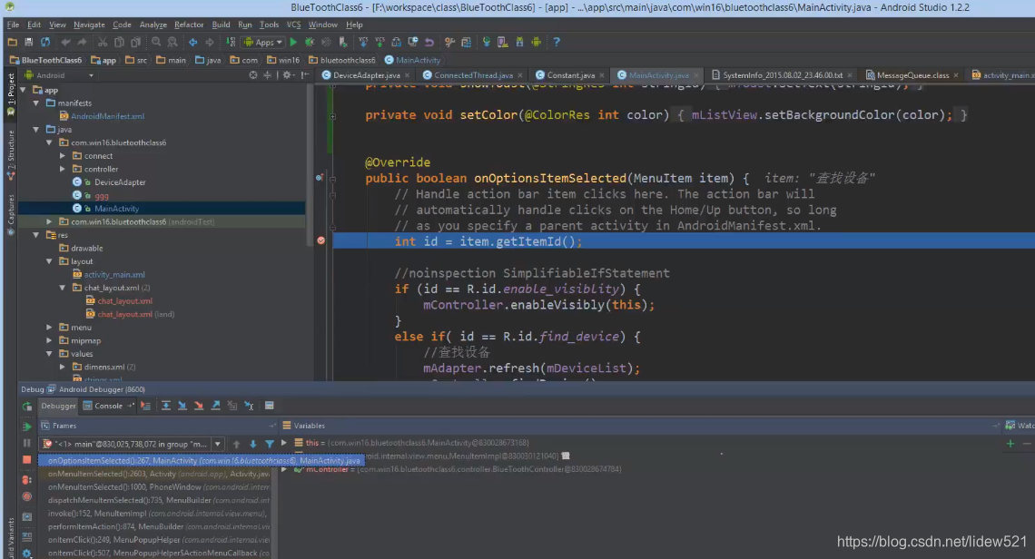Viewport: 1035px width, 559px height.
Task: Click the Back navigation arrow icon
Action: click(x=192, y=43)
